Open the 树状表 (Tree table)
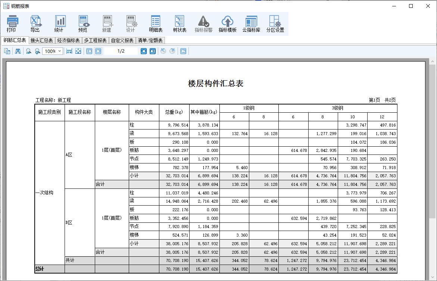 point(180,24)
